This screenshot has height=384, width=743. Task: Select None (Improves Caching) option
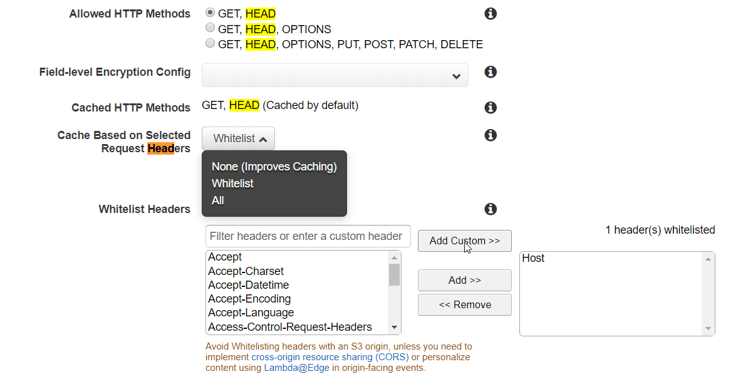coord(274,167)
